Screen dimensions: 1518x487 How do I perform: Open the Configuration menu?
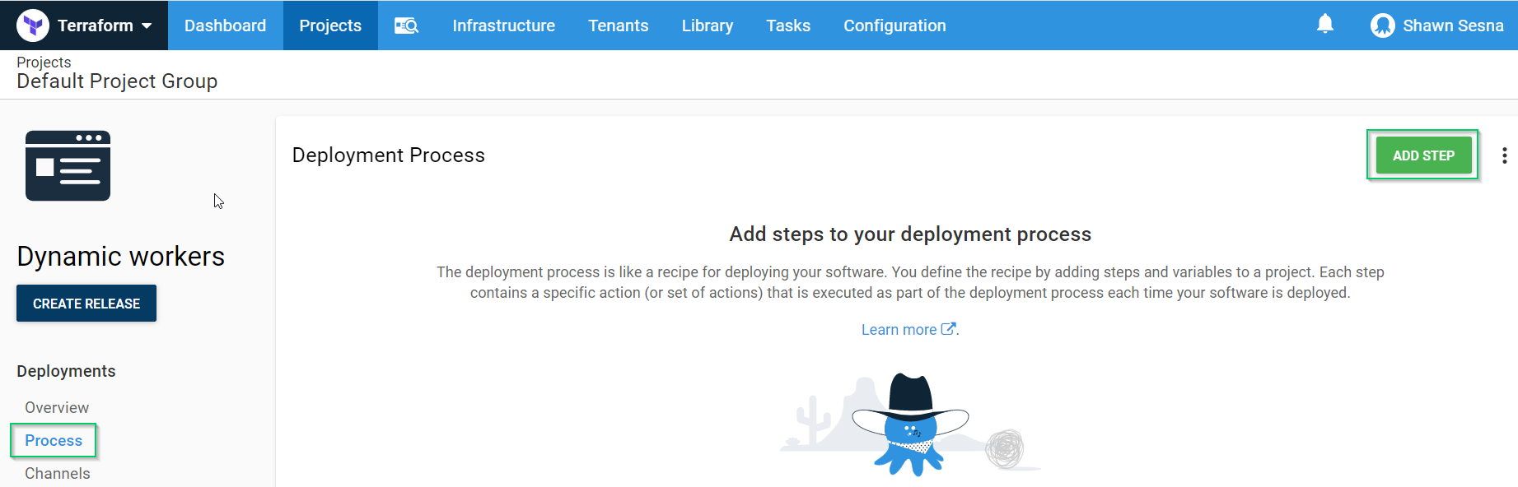click(x=894, y=26)
